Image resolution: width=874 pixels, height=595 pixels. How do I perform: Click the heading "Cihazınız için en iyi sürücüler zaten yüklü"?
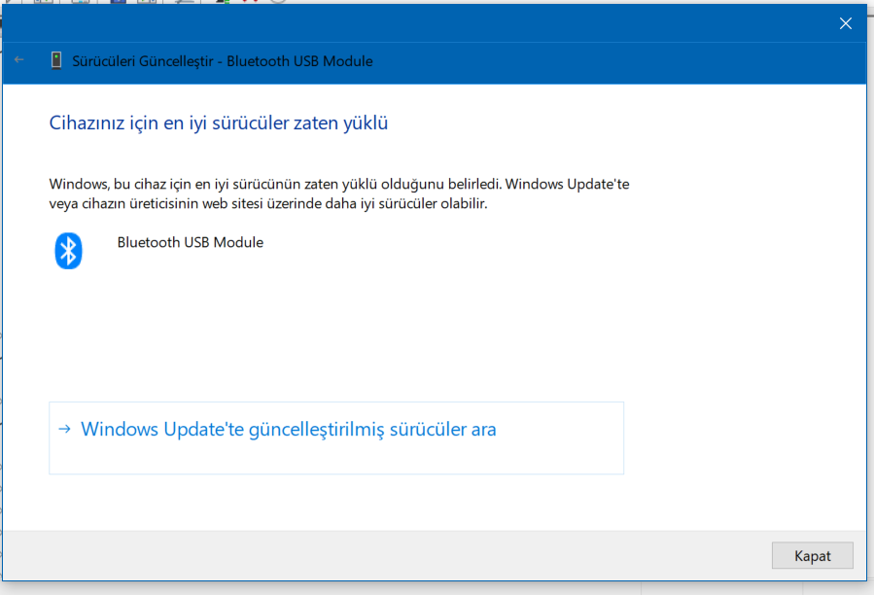[x=219, y=122]
